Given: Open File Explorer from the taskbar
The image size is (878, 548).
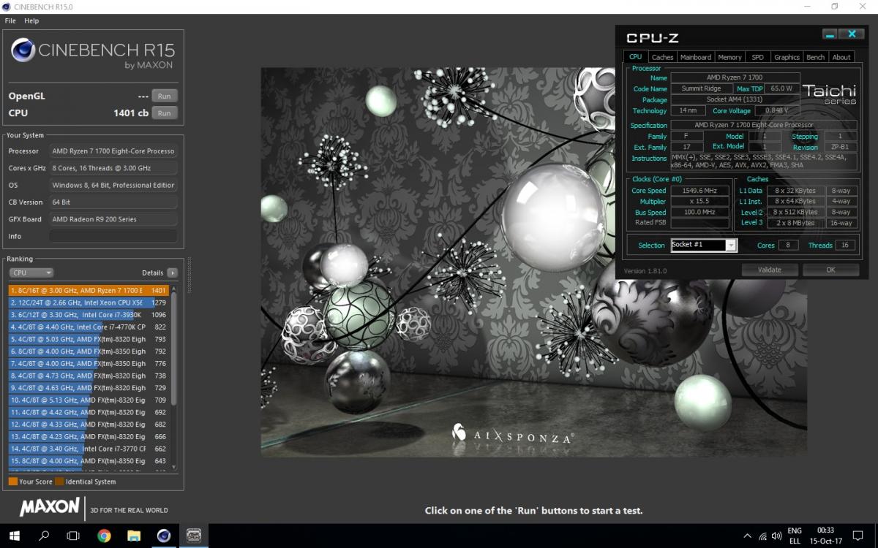Looking at the screenshot, I should click(134, 536).
